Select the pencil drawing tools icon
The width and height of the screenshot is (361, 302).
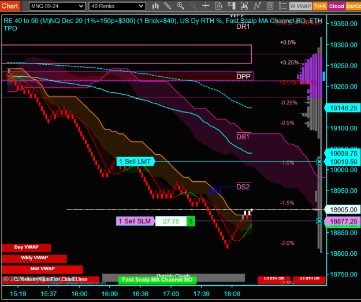click(x=168, y=6)
